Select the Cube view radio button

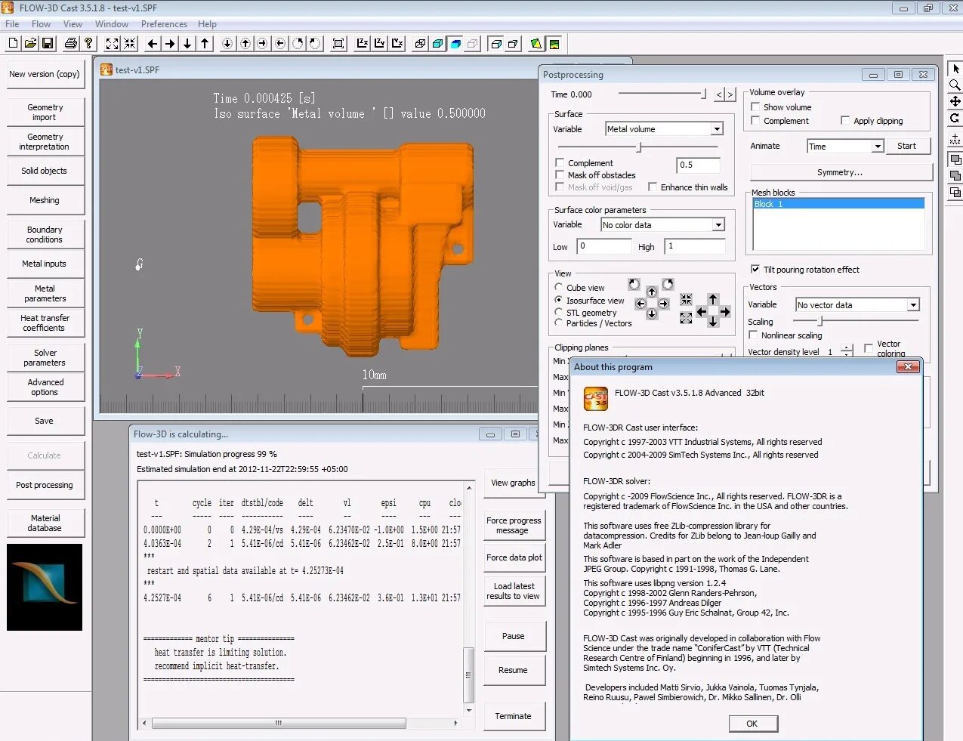(x=559, y=288)
